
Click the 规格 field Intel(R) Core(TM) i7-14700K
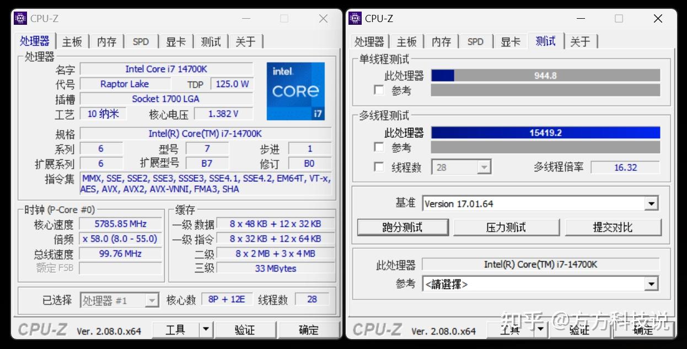[206, 133]
